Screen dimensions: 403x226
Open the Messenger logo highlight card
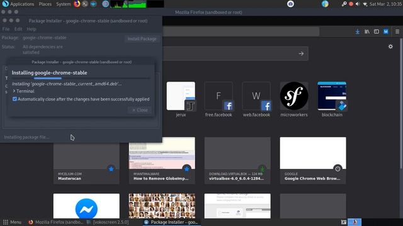(86, 206)
